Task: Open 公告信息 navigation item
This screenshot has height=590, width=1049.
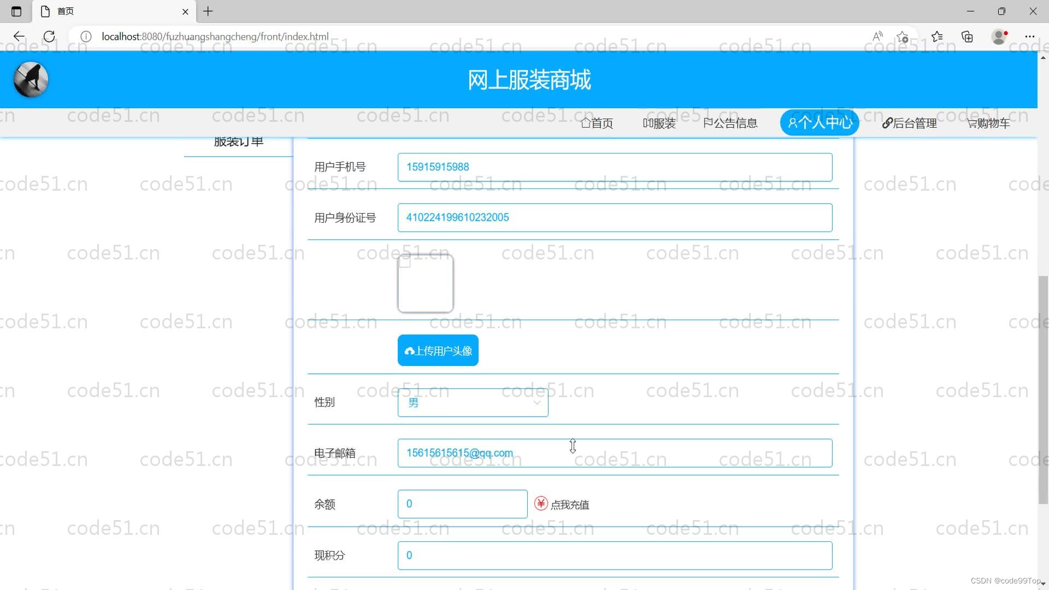Action: coord(730,123)
